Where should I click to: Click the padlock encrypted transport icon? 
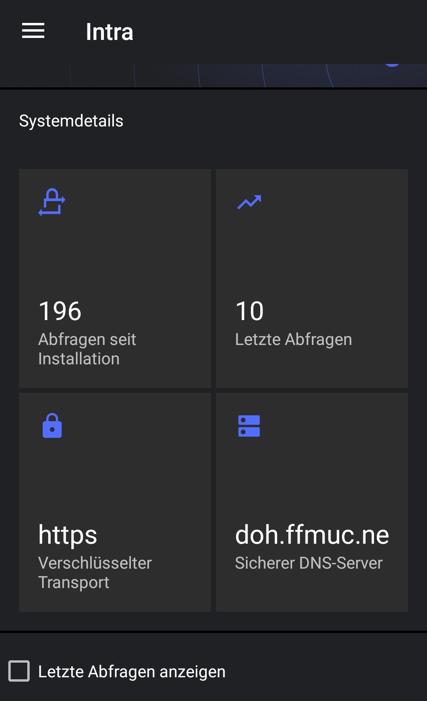(52, 426)
